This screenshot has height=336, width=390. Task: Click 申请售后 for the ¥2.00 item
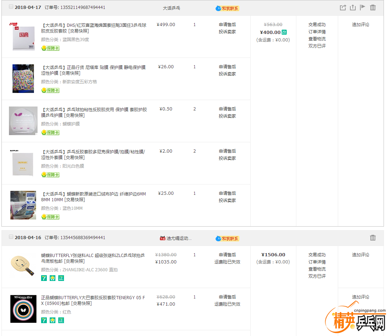click(x=227, y=151)
